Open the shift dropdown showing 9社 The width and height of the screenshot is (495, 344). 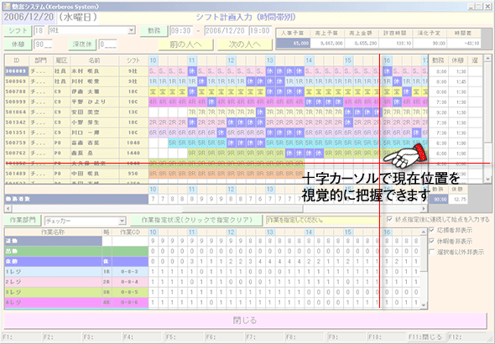click(x=132, y=30)
